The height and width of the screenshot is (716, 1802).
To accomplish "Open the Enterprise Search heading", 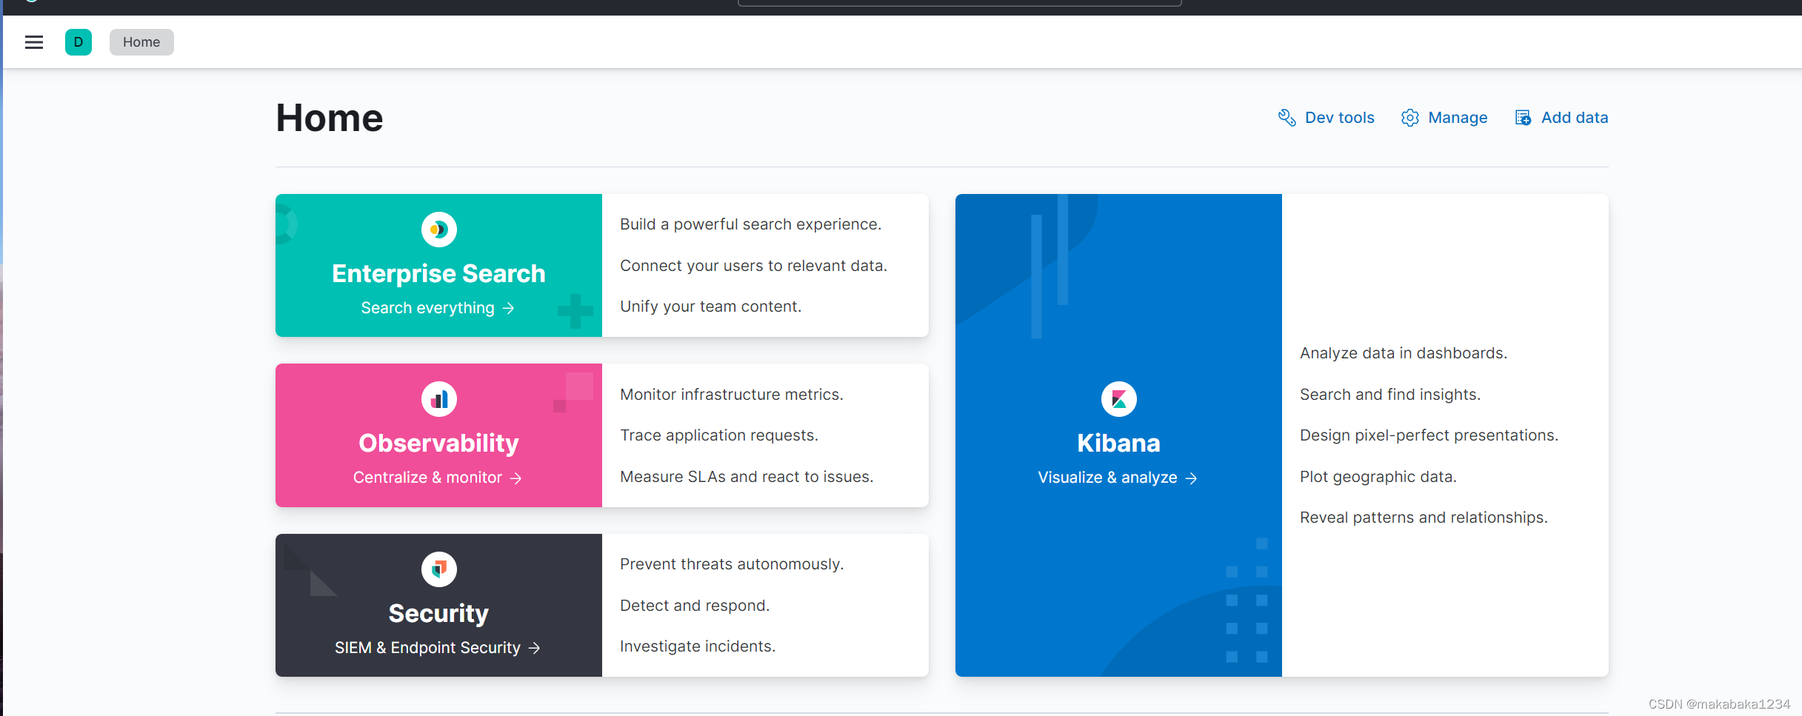I will [x=438, y=274].
